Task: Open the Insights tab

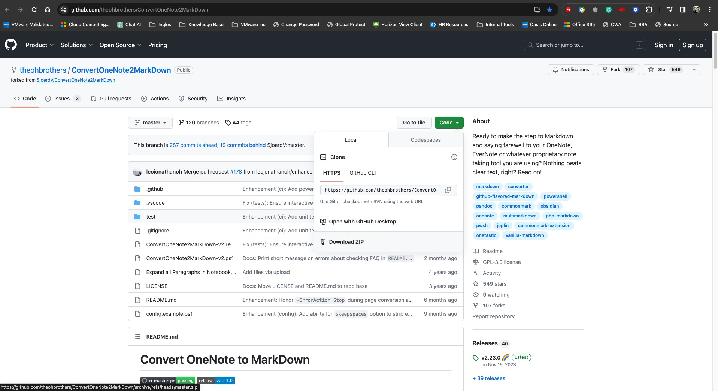Action: pyautogui.click(x=232, y=99)
